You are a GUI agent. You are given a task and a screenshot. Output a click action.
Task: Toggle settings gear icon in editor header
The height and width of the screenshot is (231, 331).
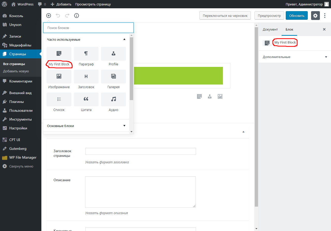coord(315,16)
